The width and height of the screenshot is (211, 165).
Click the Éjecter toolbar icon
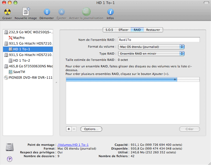pyautogui.click(x=61, y=12)
